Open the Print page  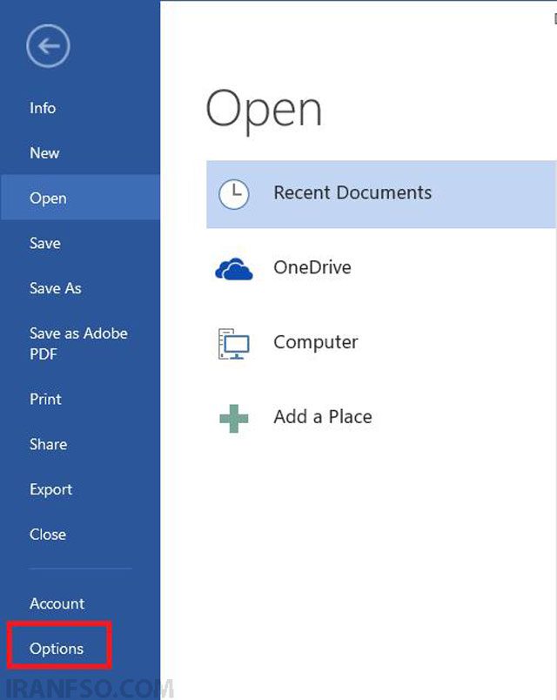45,399
